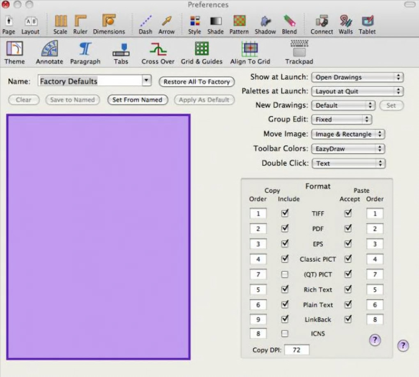Enable Copy Include for ICNS

[x=285, y=333]
